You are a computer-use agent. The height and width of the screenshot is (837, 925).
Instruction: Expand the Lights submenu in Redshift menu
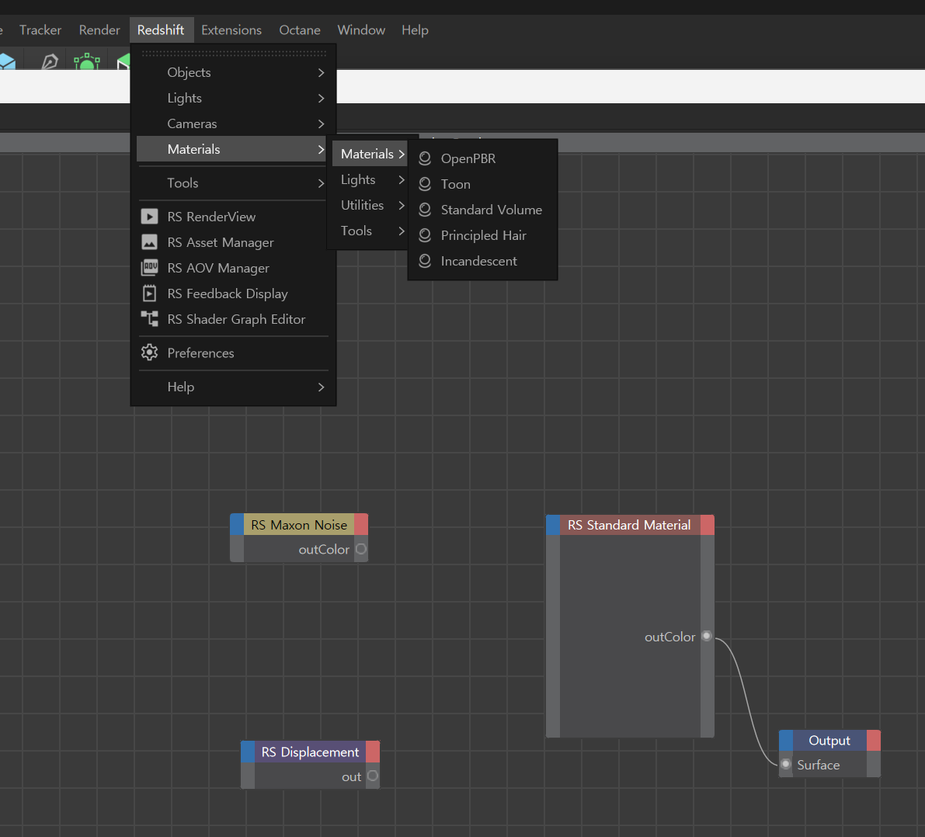click(x=321, y=98)
